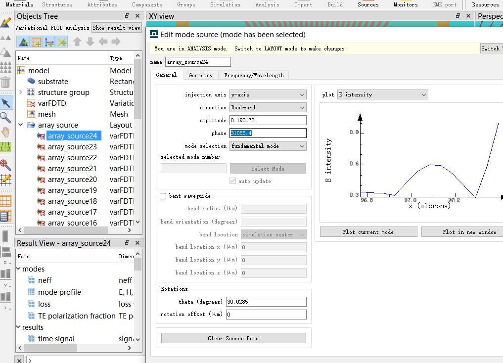Viewport: 503px width, 363px height.
Task: Select the hand pan tool
Action: [5, 132]
